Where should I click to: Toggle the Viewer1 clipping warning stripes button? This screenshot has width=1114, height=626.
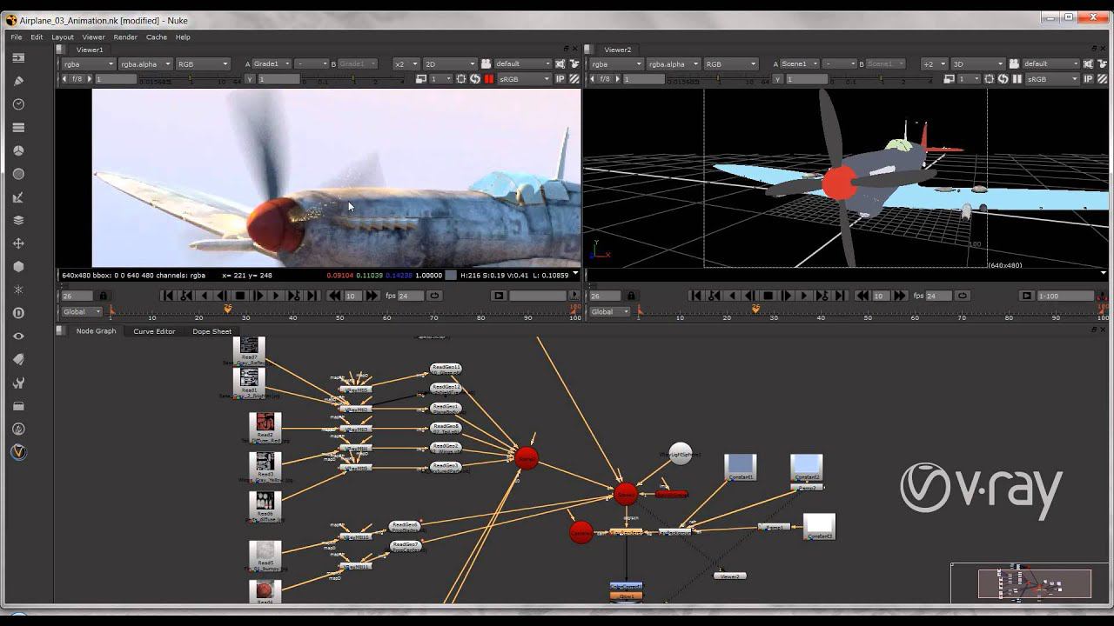coord(574,79)
